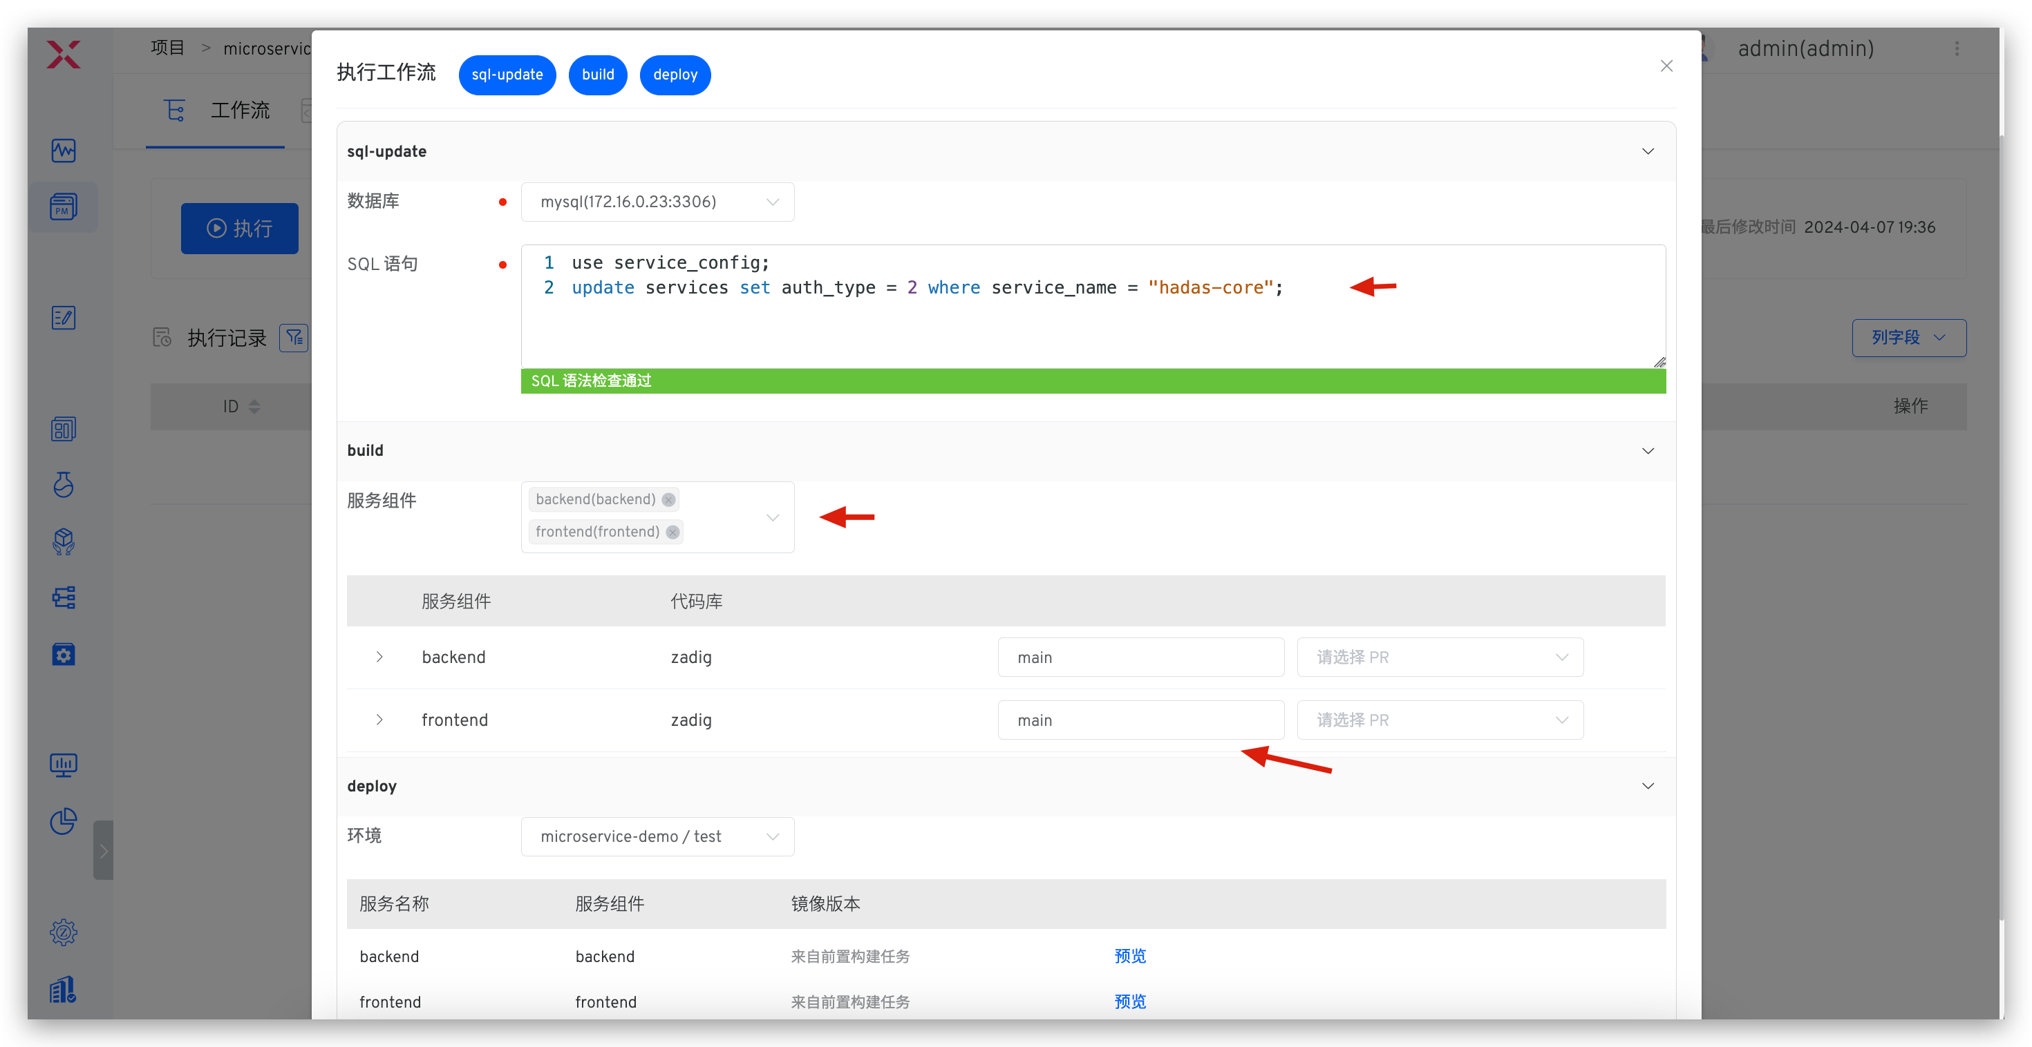Image resolution: width=2032 pixels, height=1047 pixels.
Task: Open the enterprise building sidebar icon
Action: [x=63, y=990]
